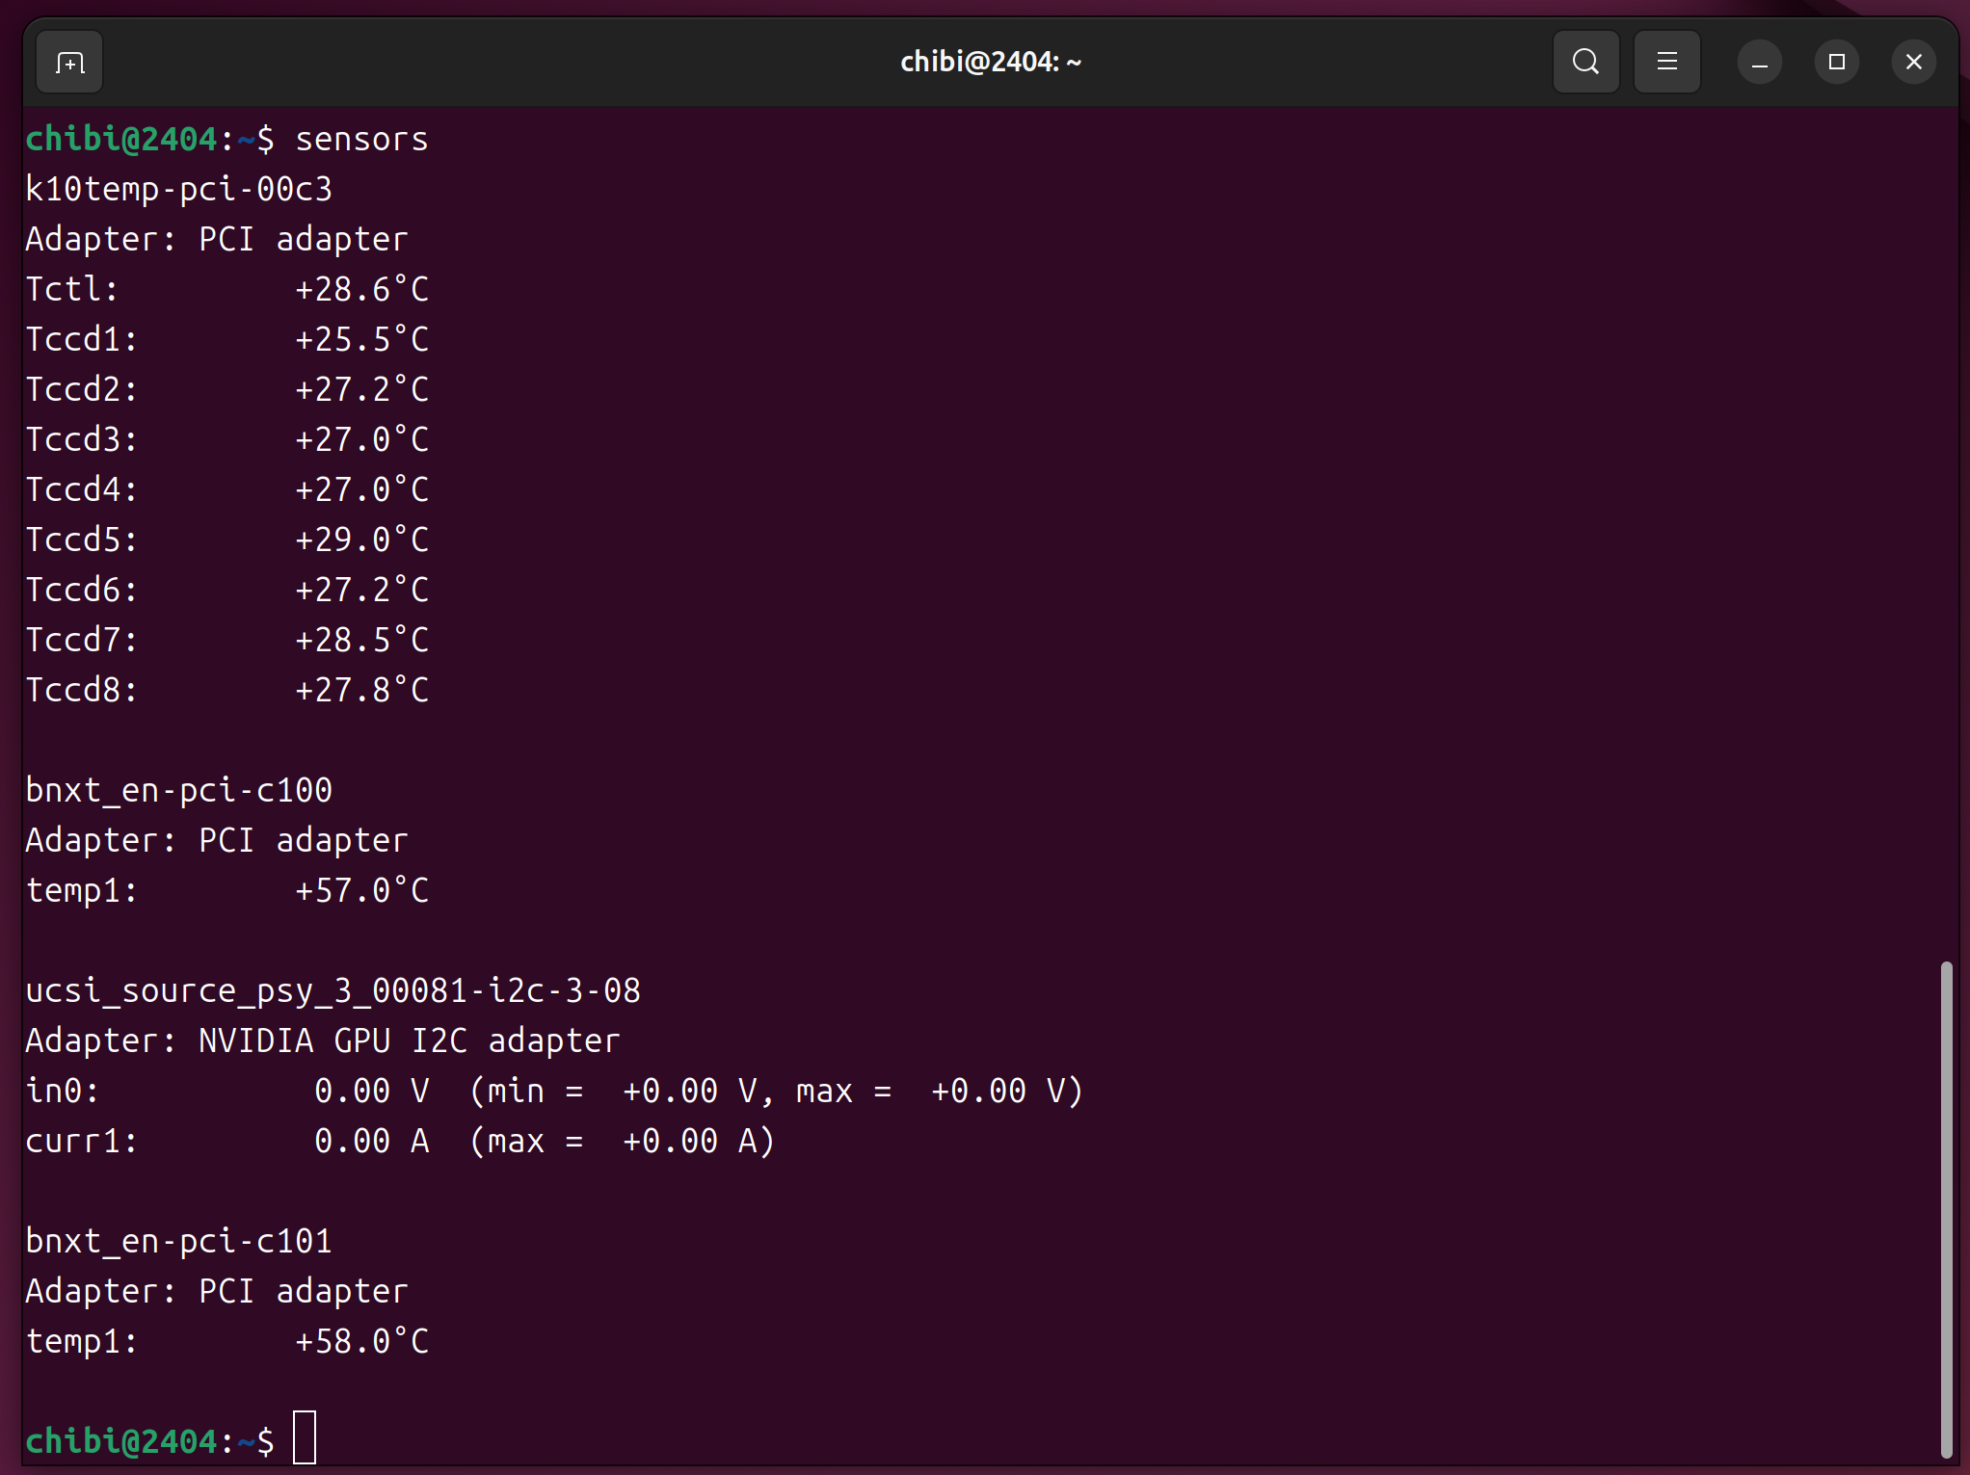Viewport: 1970px width, 1475px height.
Task: Close the terminal window
Action: 1913,63
